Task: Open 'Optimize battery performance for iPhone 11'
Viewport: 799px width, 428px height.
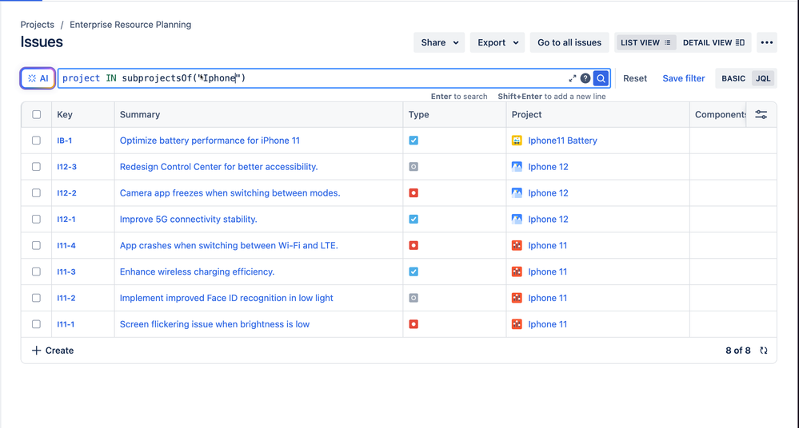Action: tap(210, 141)
